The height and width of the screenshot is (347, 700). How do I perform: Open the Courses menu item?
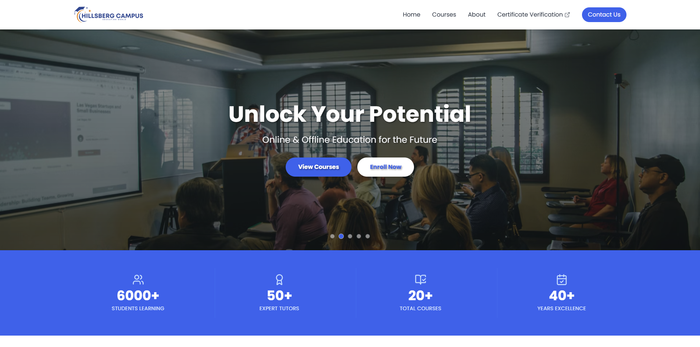point(444,15)
